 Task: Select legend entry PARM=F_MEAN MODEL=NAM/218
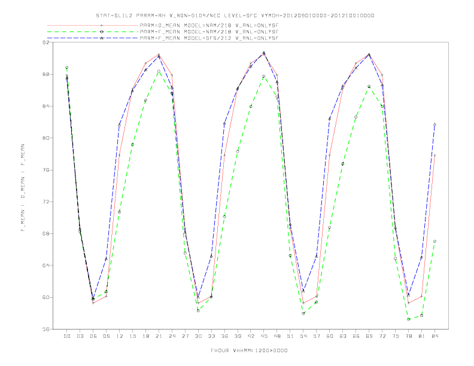pyautogui.click(x=209, y=32)
